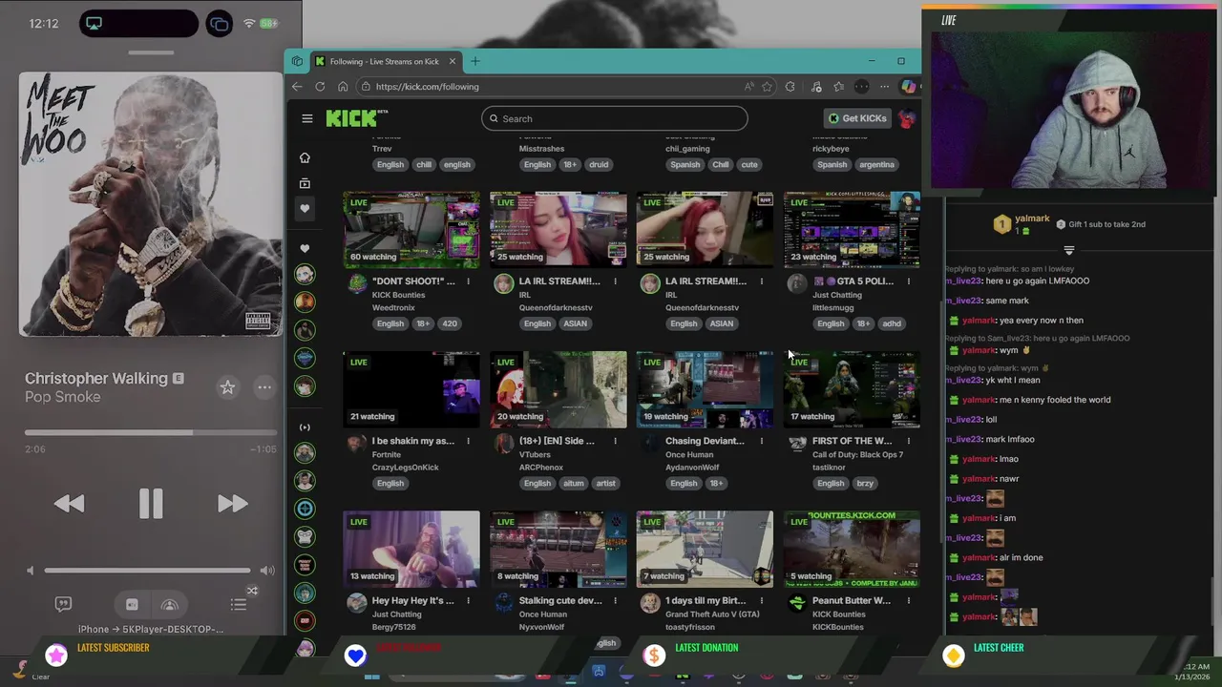Open the FIRST OF THE W stream thumbnail
Viewport: 1222px width, 687px height.
tap(852, 389)
